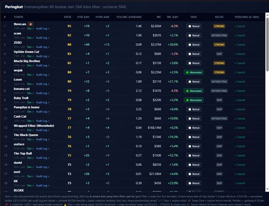Select the Peringkat heading
Image resolution: width=269 pixels, height=206 pixels.
point(14,7)
